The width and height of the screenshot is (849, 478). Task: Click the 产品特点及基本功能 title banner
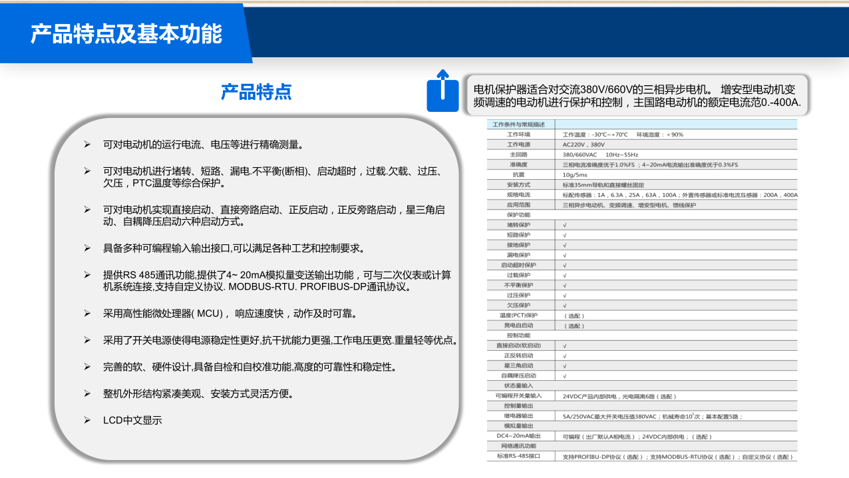pos(126,34)
